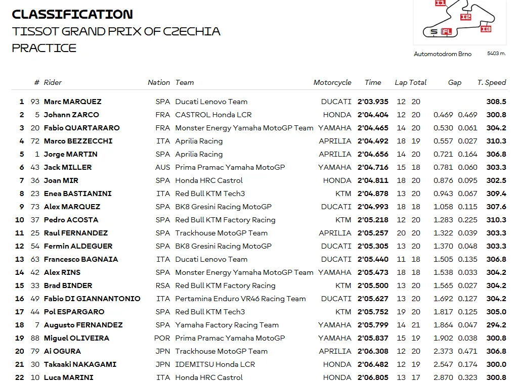
Task: Click Pedro ACOSTA's top speed 310.3
Action: pyautogui.click(x=496, y=220)
